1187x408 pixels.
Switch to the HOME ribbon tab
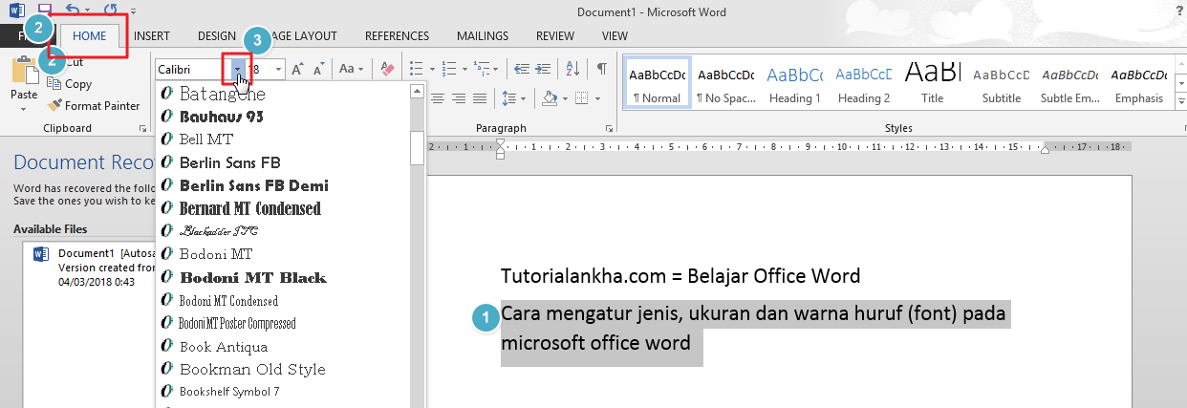[89, 36]
